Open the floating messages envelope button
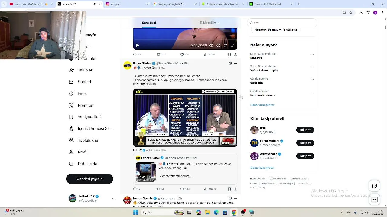387x217 pixels. (375, 200)
